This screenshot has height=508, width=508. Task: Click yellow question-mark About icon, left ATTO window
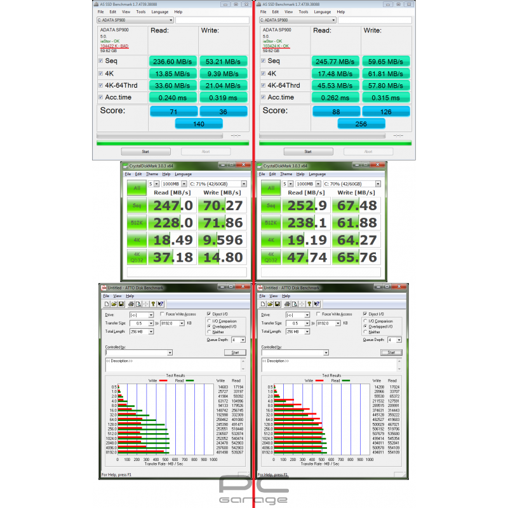tap(153, 304)
